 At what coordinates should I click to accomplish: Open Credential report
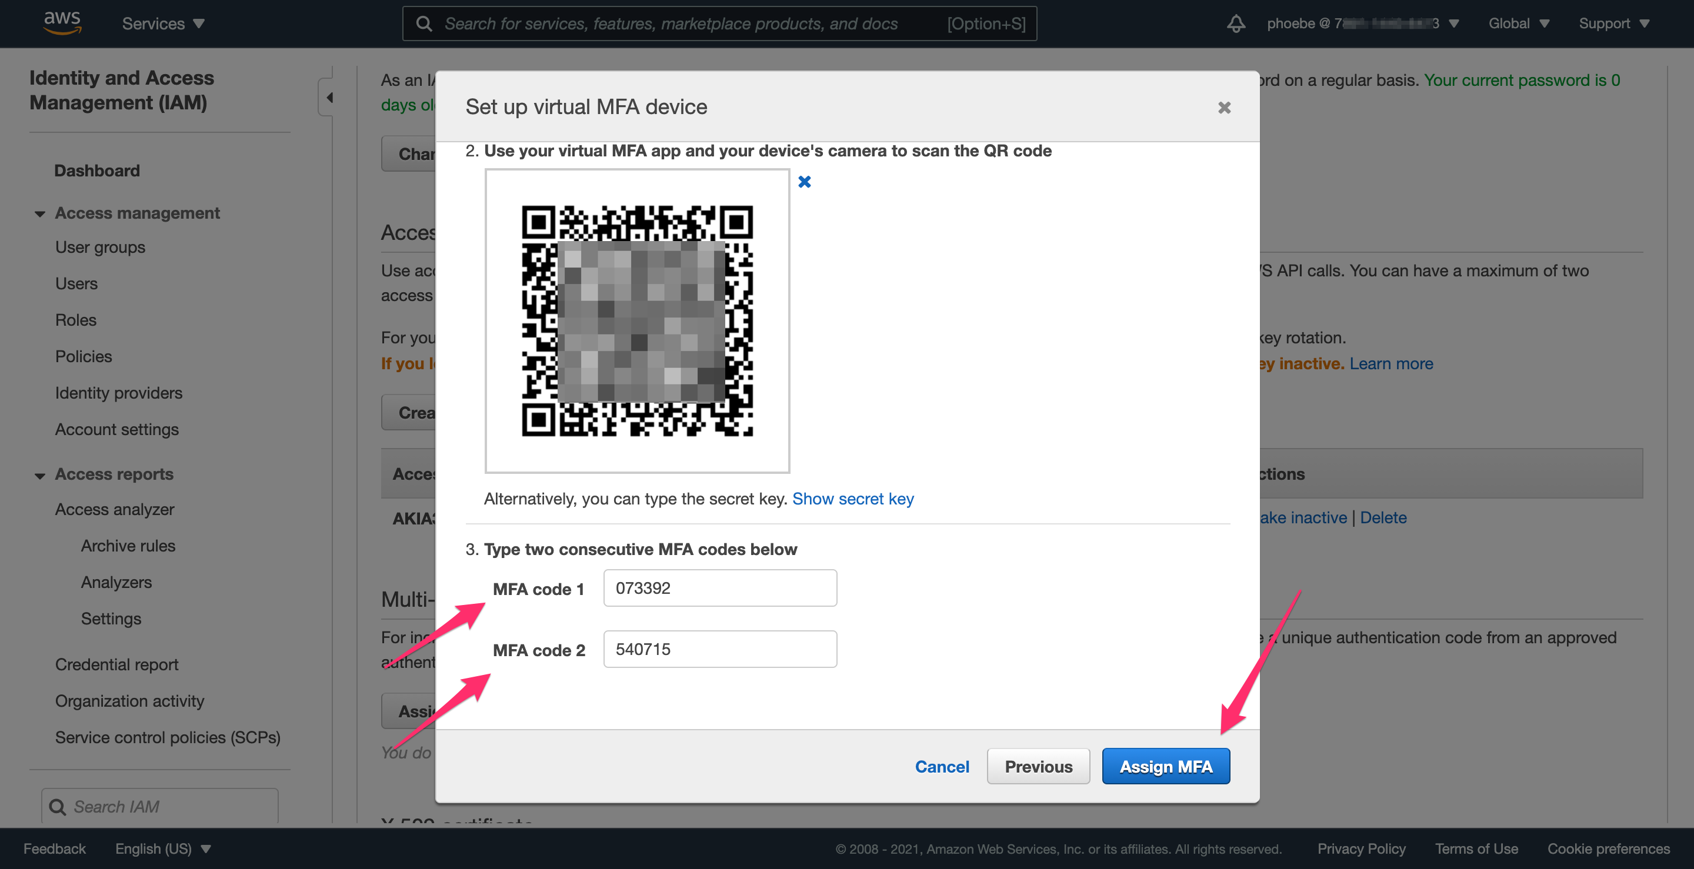click(116, 664)
